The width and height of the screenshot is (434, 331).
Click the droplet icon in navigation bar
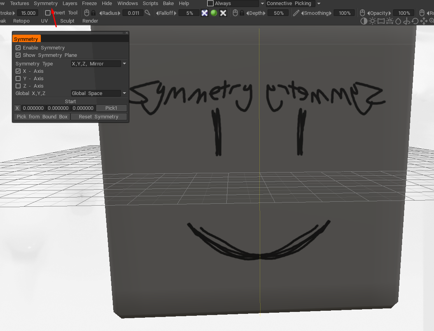[398, 21]
